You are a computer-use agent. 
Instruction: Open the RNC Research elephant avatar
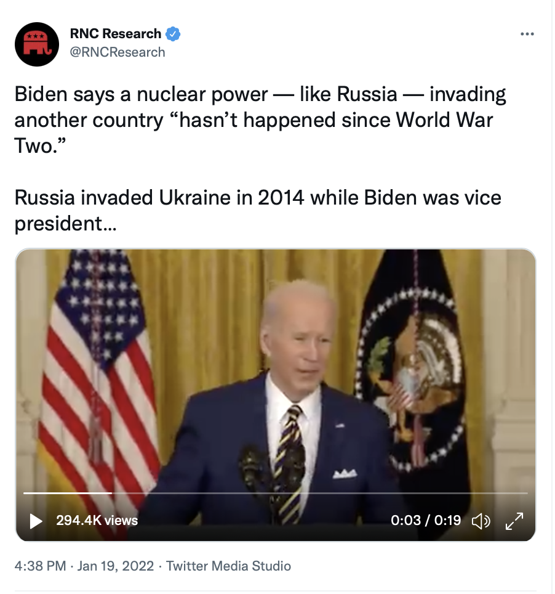pos(37,44)
